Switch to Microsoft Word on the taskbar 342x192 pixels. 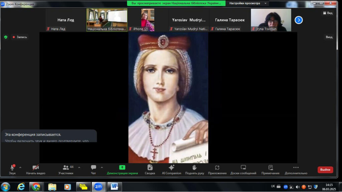[x=114, y=187]
